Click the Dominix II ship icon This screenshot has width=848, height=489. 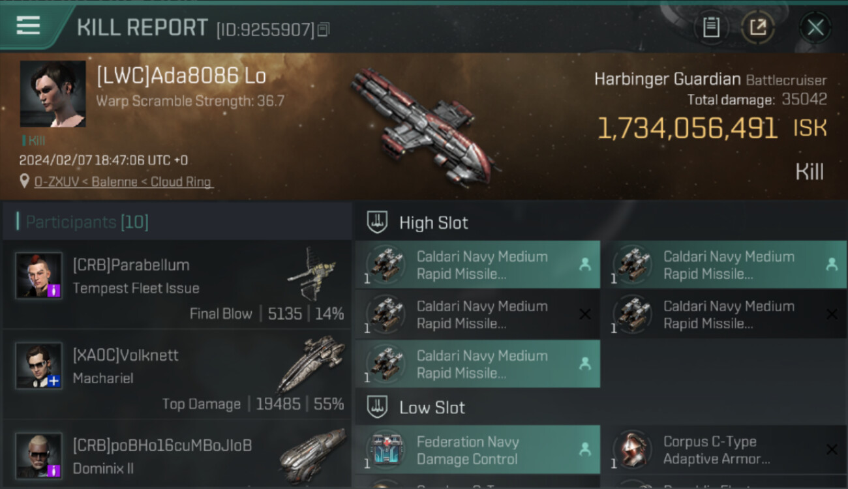[312, 455]
